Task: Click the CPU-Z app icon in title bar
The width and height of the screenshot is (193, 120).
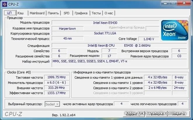Action: [5, 4]
